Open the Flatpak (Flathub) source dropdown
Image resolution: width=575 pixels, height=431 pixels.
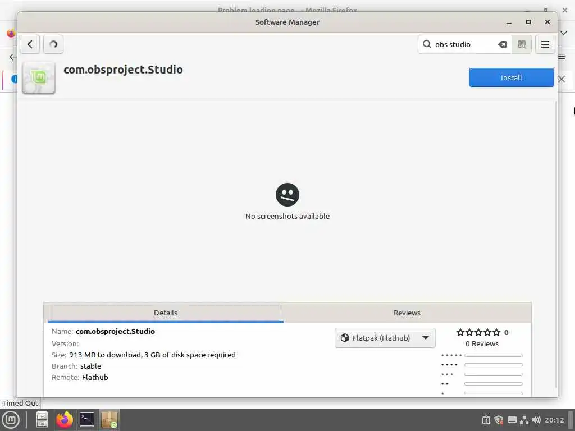(385, 338)
